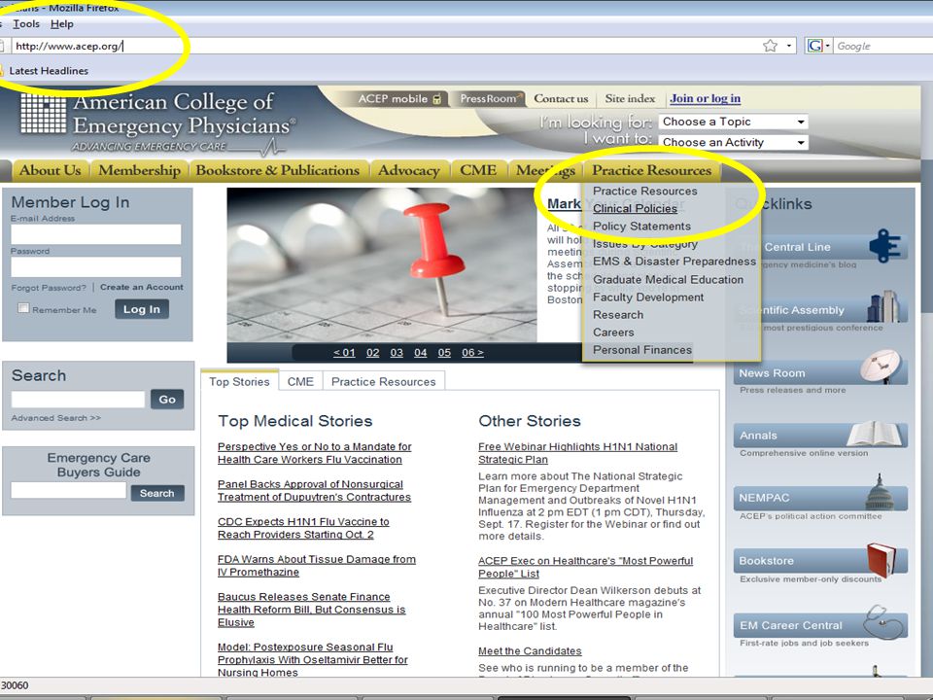Go to slide 03 of banner
Screen dimensions: 933x700
397,352
